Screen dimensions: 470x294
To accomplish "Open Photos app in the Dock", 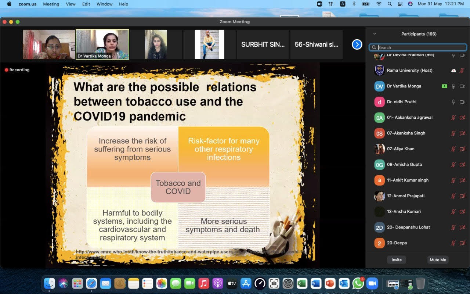I will (x=162, y=283).
